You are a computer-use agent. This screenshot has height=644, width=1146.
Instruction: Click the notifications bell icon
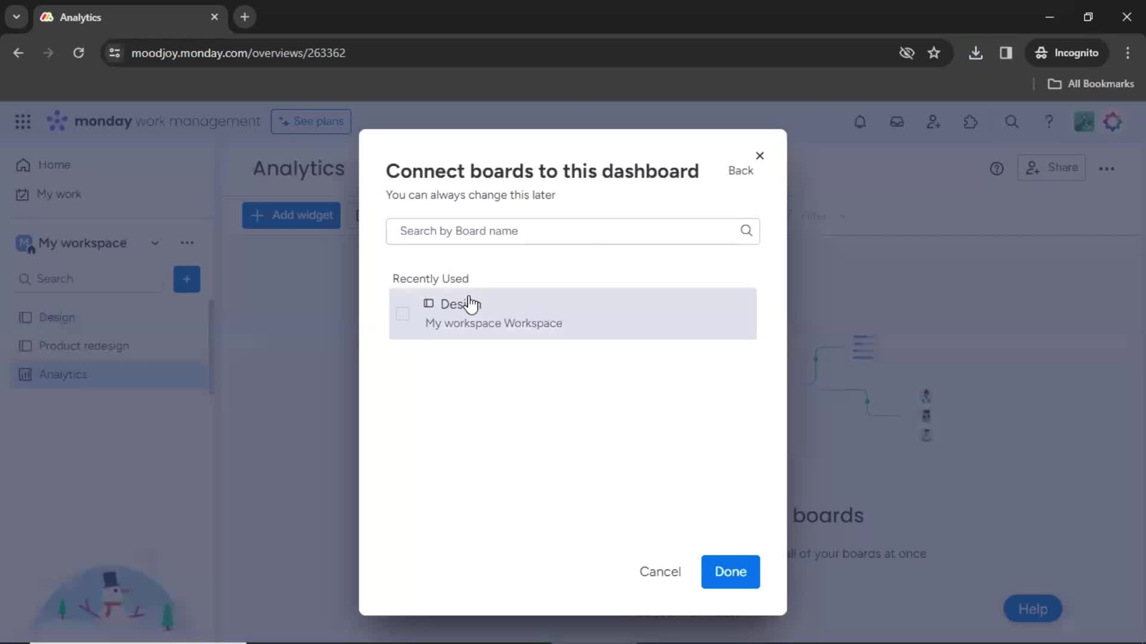click(860, 121)
